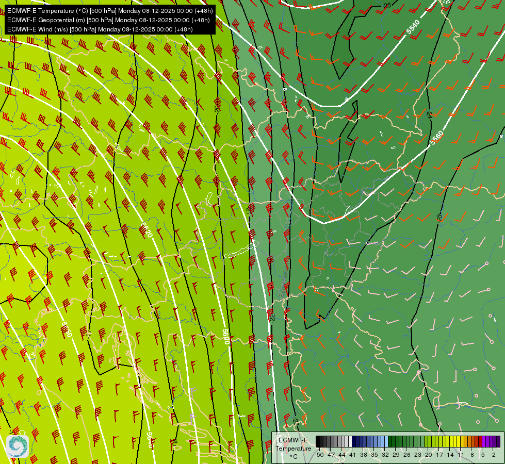
Task: Click the -5 legend value
Action: [x=482, y=455]
